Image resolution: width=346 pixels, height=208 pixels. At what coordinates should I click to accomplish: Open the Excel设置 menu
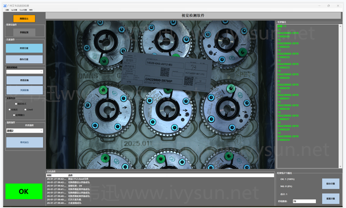tap(23, 10)
